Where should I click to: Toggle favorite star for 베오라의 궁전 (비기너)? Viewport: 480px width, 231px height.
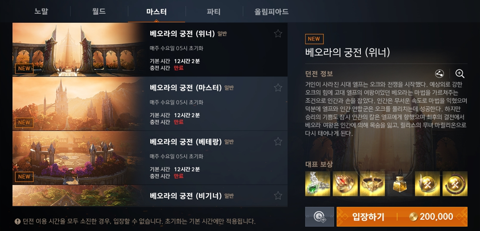(278, 196)
